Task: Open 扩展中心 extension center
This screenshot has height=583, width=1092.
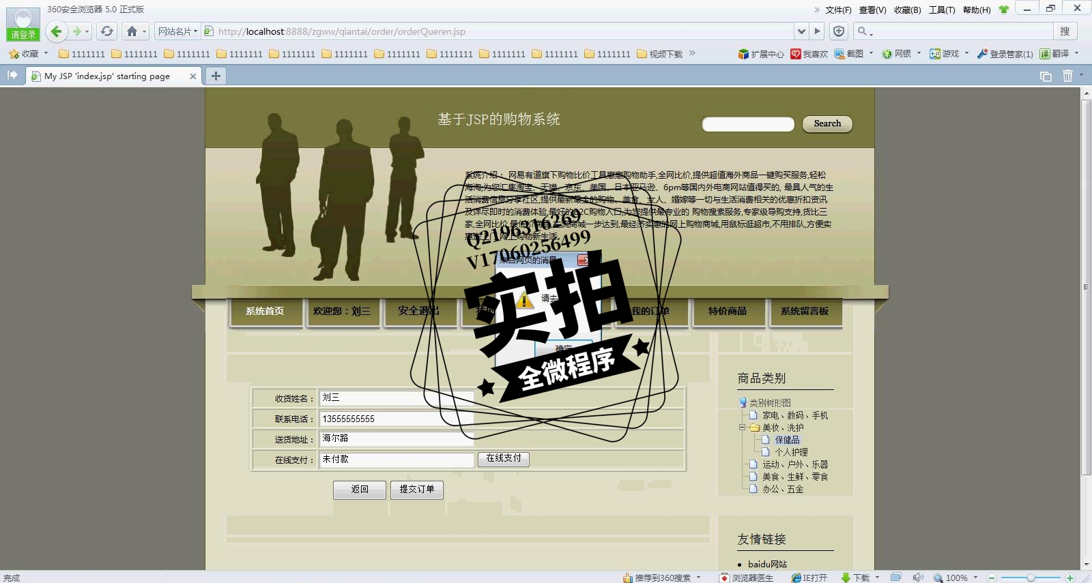Action: 761,54
